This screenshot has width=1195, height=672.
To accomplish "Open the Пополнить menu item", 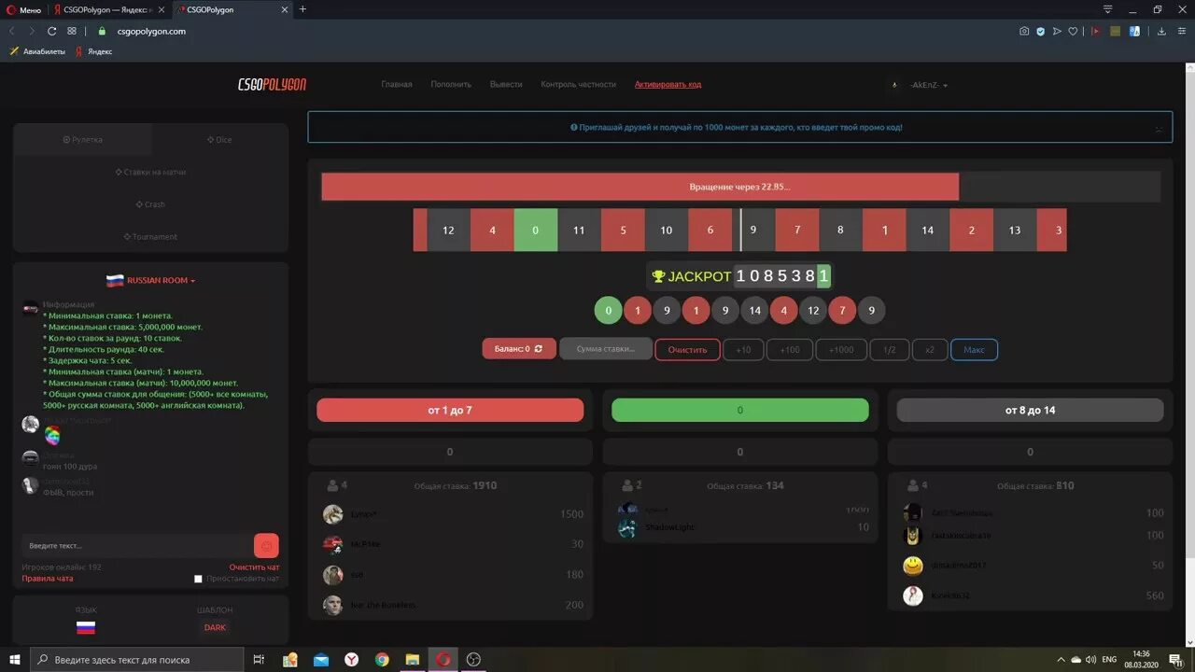I will point(451,84).
